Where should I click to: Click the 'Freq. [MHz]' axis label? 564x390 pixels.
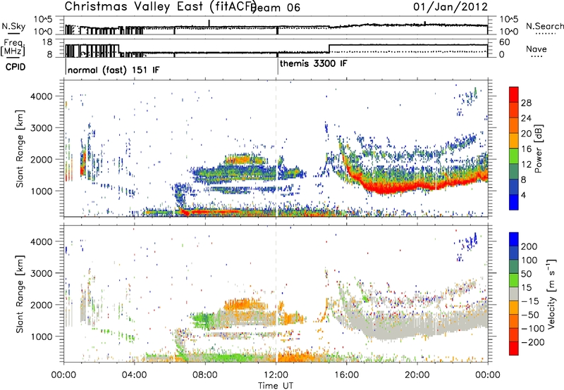pos(13,47)
